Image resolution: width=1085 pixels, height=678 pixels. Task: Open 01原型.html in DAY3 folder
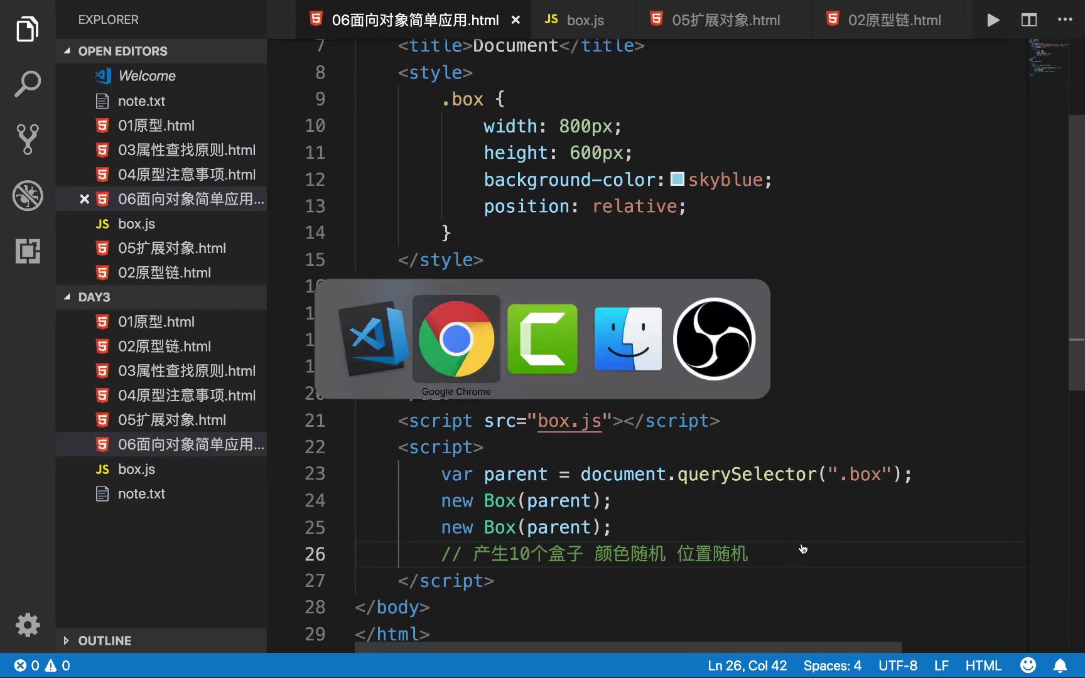[x=161, y=321]
